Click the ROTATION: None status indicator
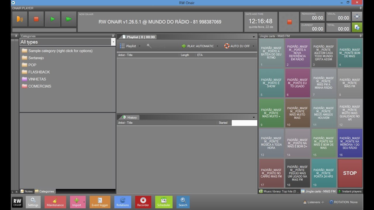This screenshot has width=374, height=210. pyautogui.click(x=344, y=202)
